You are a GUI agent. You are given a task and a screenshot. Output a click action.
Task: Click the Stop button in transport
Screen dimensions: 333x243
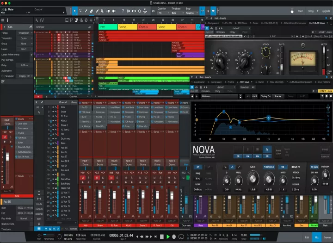pos(161,237)
